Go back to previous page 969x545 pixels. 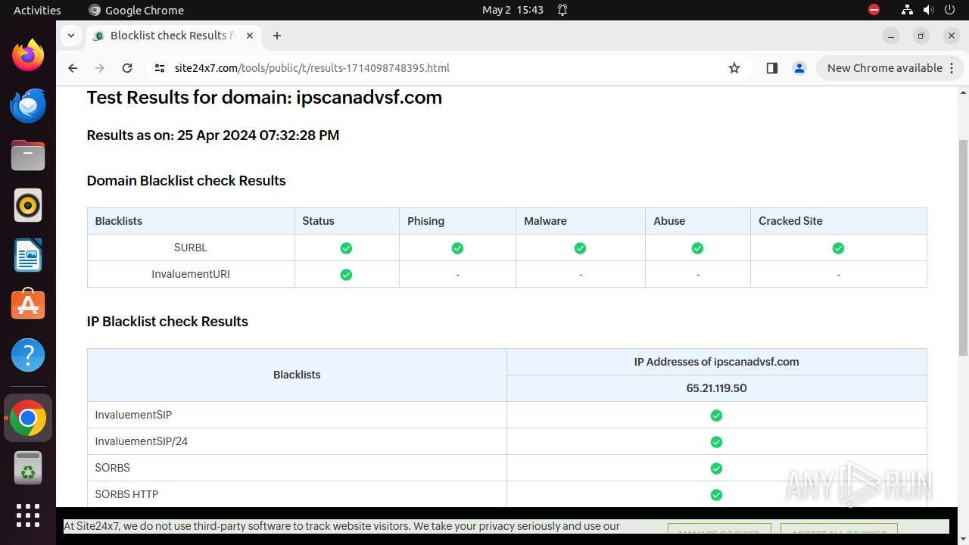[x=73, y=68]
